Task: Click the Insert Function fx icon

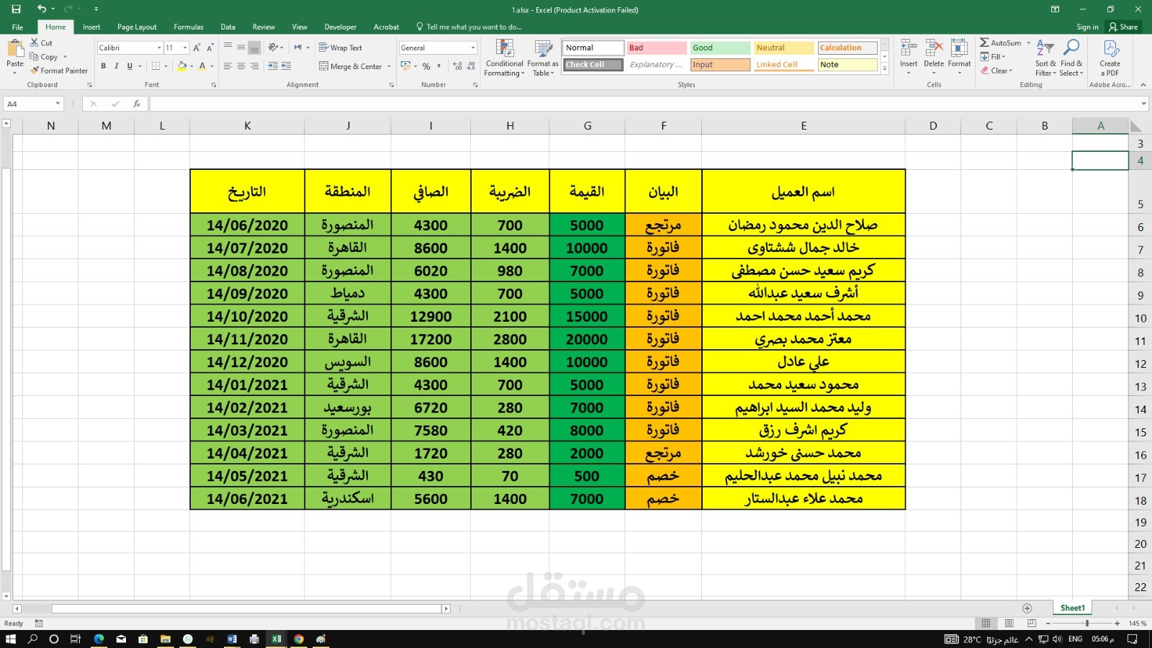Action: click(137, 104)
